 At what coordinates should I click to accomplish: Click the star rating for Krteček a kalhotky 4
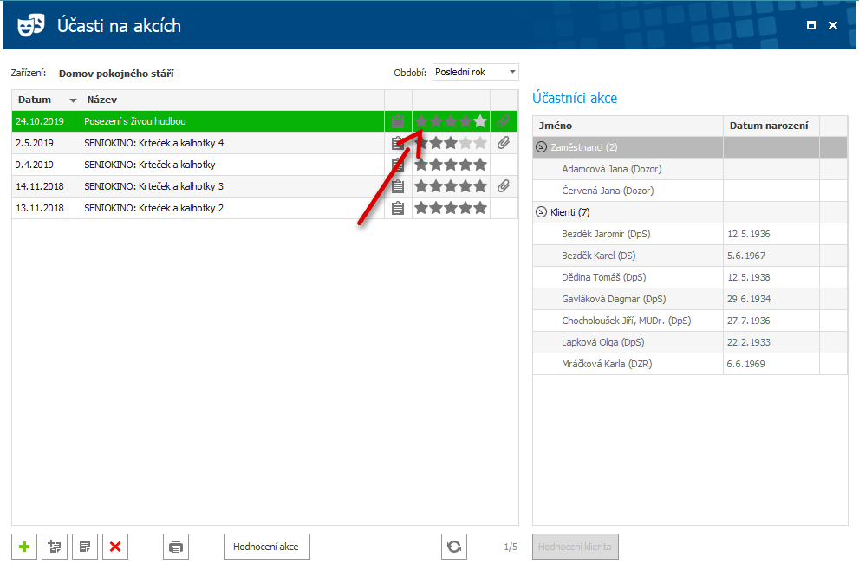(x=451, y=143)
